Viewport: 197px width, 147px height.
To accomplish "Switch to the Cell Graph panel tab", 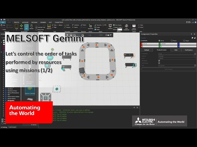I will pyautogui.click(x=12, y=127).
